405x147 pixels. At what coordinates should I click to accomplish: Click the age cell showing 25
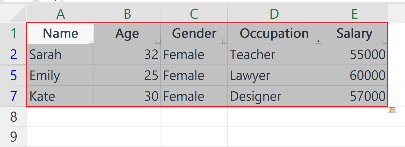point(127,75)
